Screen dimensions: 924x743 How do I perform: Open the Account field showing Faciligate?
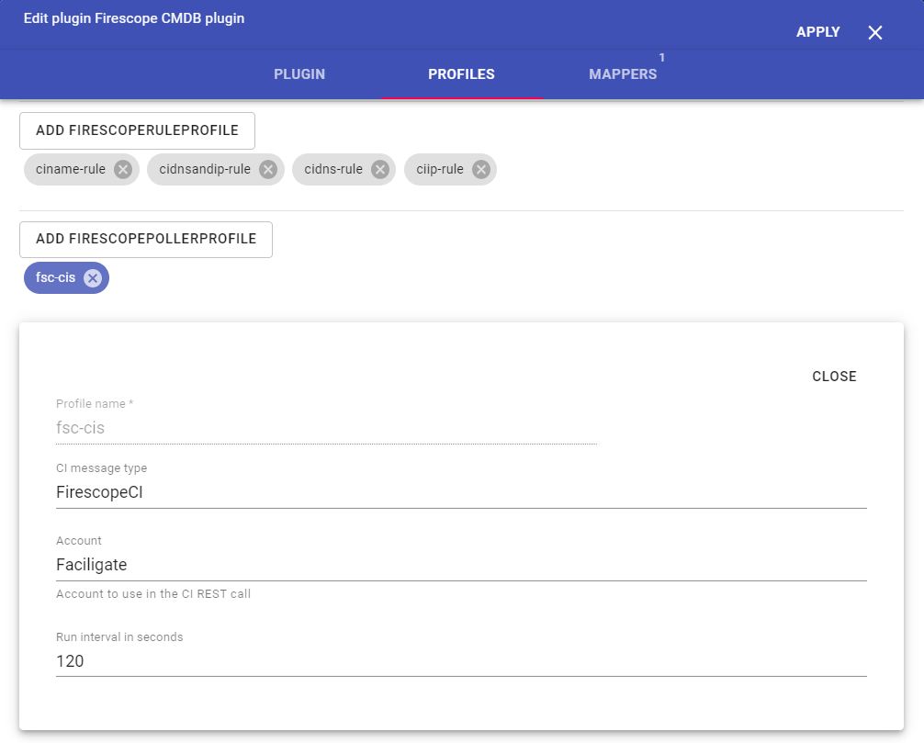click(x=461, y=565)
